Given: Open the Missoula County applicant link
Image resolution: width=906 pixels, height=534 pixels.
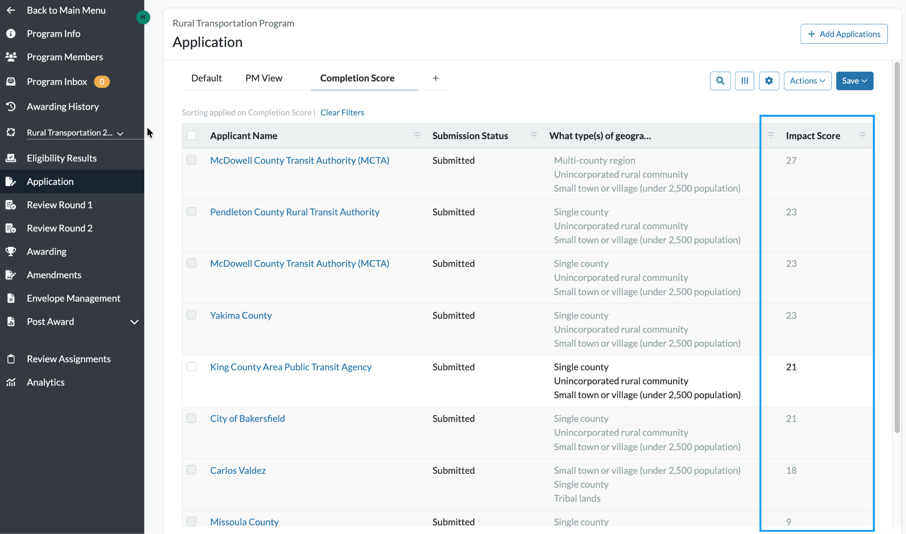Looking at the screenshot, I should coord(244,522).
